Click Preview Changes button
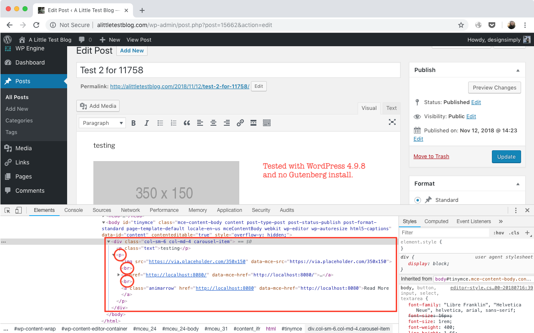Image resolution: width=534 pixels, height=333 pixels. [x=494, y=87]
